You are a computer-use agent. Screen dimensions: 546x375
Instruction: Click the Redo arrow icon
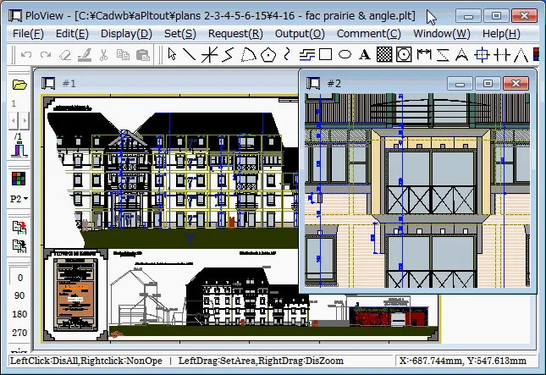(x=46, y=55)
